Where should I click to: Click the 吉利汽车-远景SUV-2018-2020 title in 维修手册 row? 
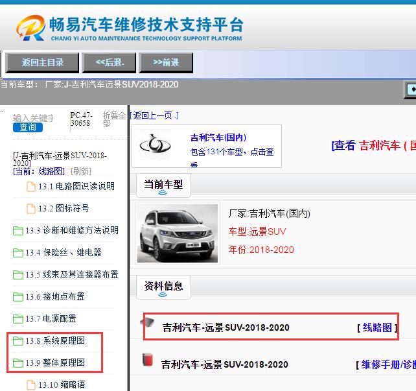coord(225,364)
